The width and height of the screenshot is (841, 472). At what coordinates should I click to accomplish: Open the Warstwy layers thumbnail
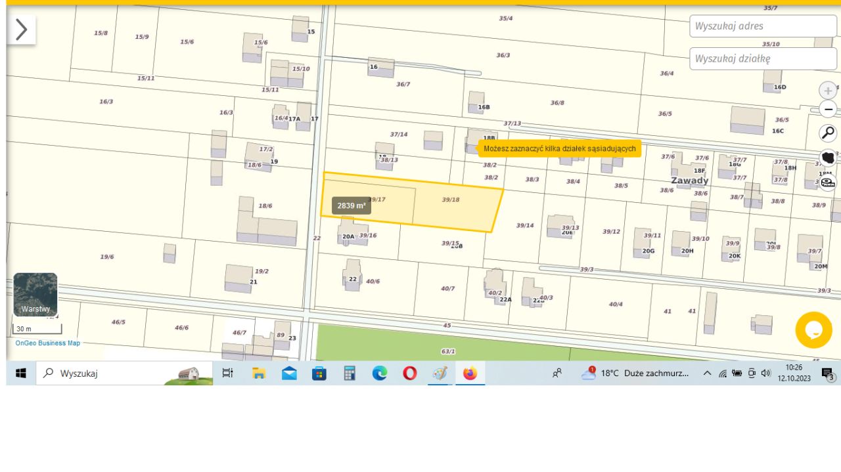35,295
